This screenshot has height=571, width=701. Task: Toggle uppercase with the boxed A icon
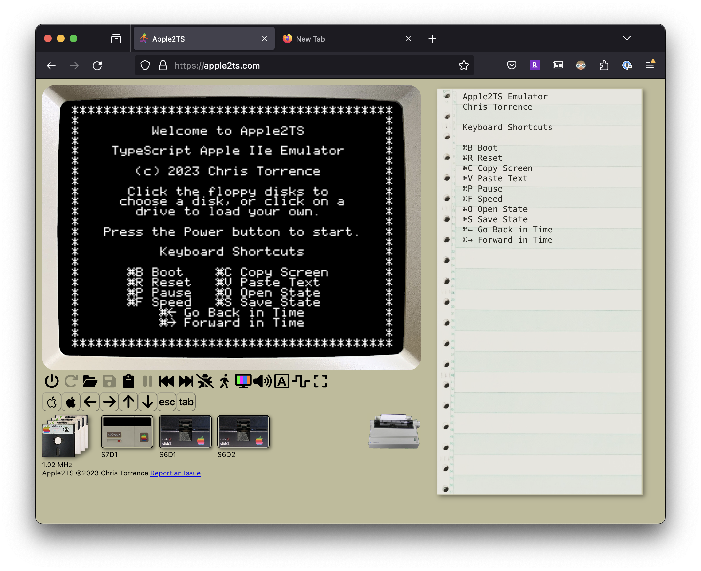(x=282, y=381)
